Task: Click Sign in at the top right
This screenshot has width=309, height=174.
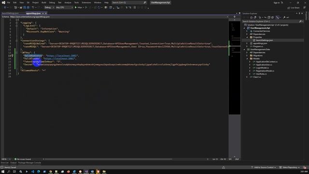Action: [277, 2]
